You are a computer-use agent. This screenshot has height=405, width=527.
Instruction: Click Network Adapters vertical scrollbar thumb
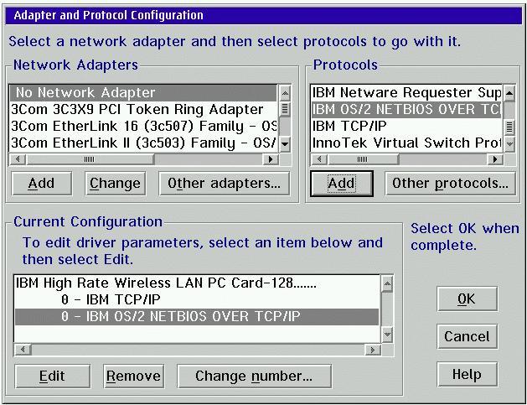(x=285, y=109)
